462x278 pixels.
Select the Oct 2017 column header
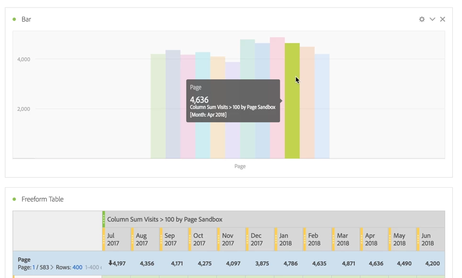coord(203,239)
